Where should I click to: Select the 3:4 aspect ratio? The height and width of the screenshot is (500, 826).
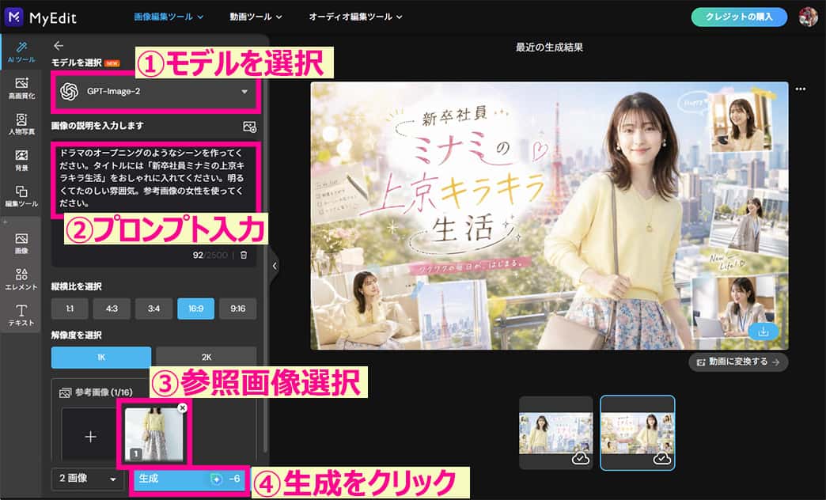pos(153,309)
